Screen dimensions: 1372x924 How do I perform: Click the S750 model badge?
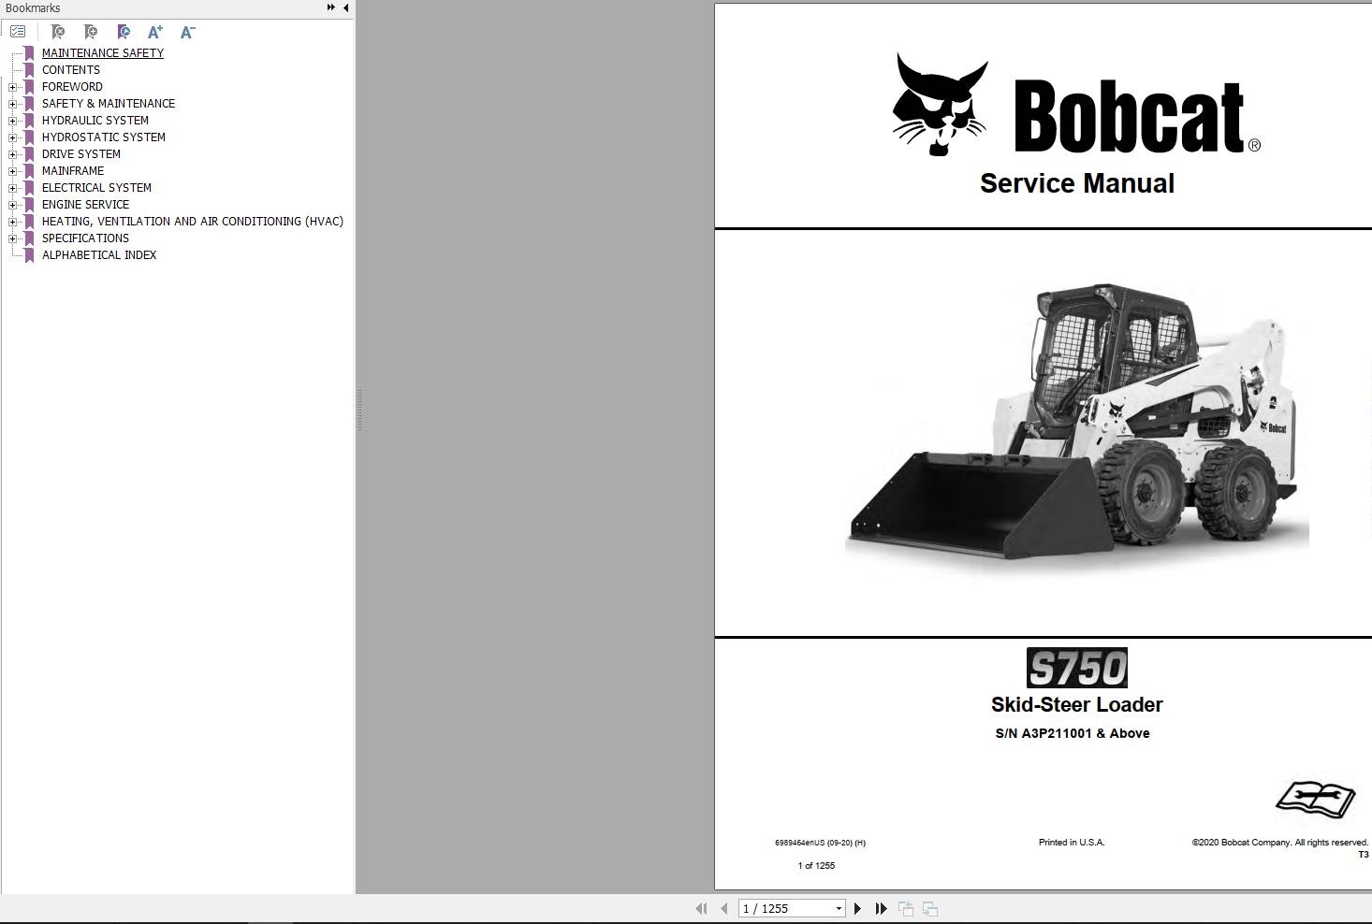tap(1077, 668)
